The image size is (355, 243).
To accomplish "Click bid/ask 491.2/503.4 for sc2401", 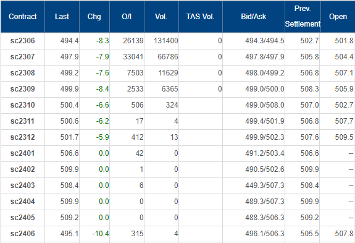I will pos(265,153).
